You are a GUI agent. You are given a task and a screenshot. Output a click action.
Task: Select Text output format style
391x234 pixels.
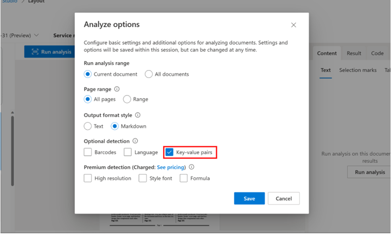pos(88,126)
